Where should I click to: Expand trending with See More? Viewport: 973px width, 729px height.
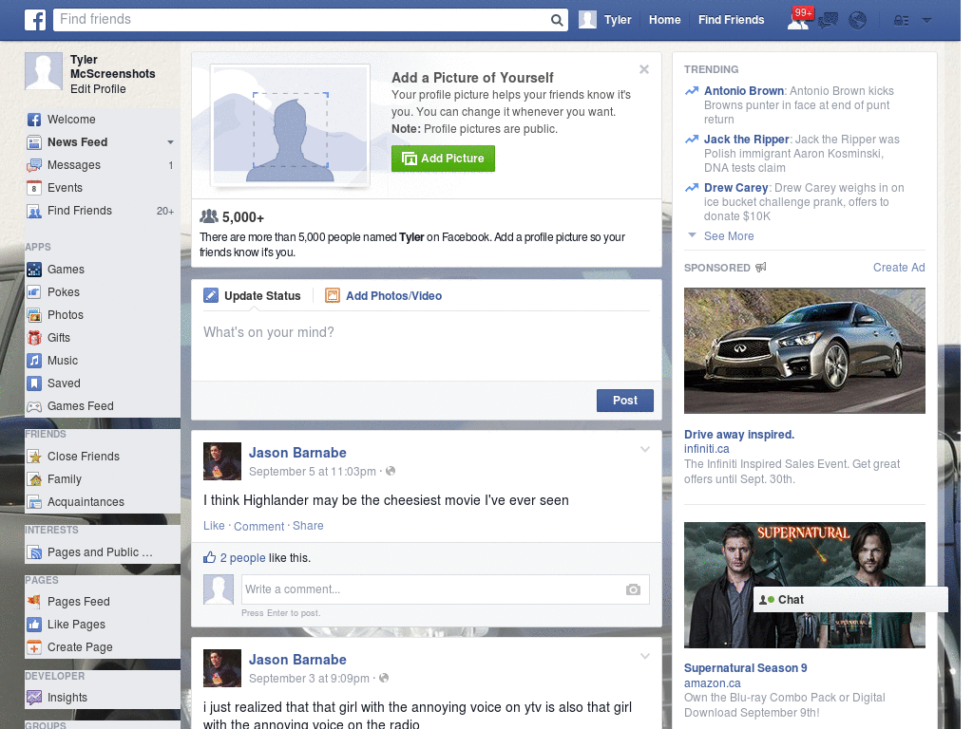729,236
